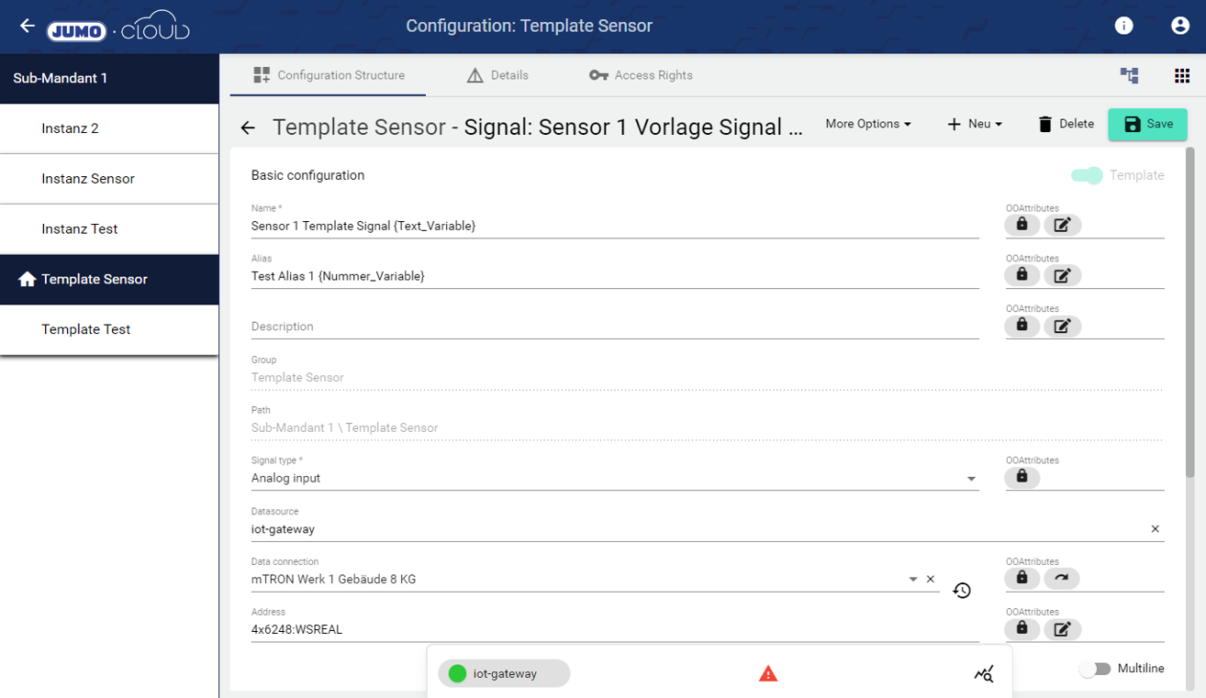This screenshot has height=698, width=1206.
Task: Open the grid apps view icon
Action: pos(1182,76)
